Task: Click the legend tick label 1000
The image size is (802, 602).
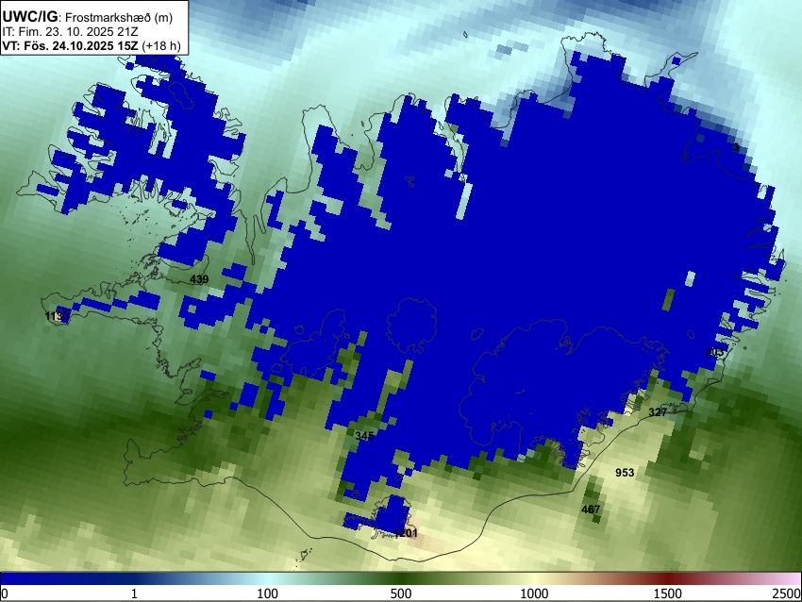Action: (534, 594)
